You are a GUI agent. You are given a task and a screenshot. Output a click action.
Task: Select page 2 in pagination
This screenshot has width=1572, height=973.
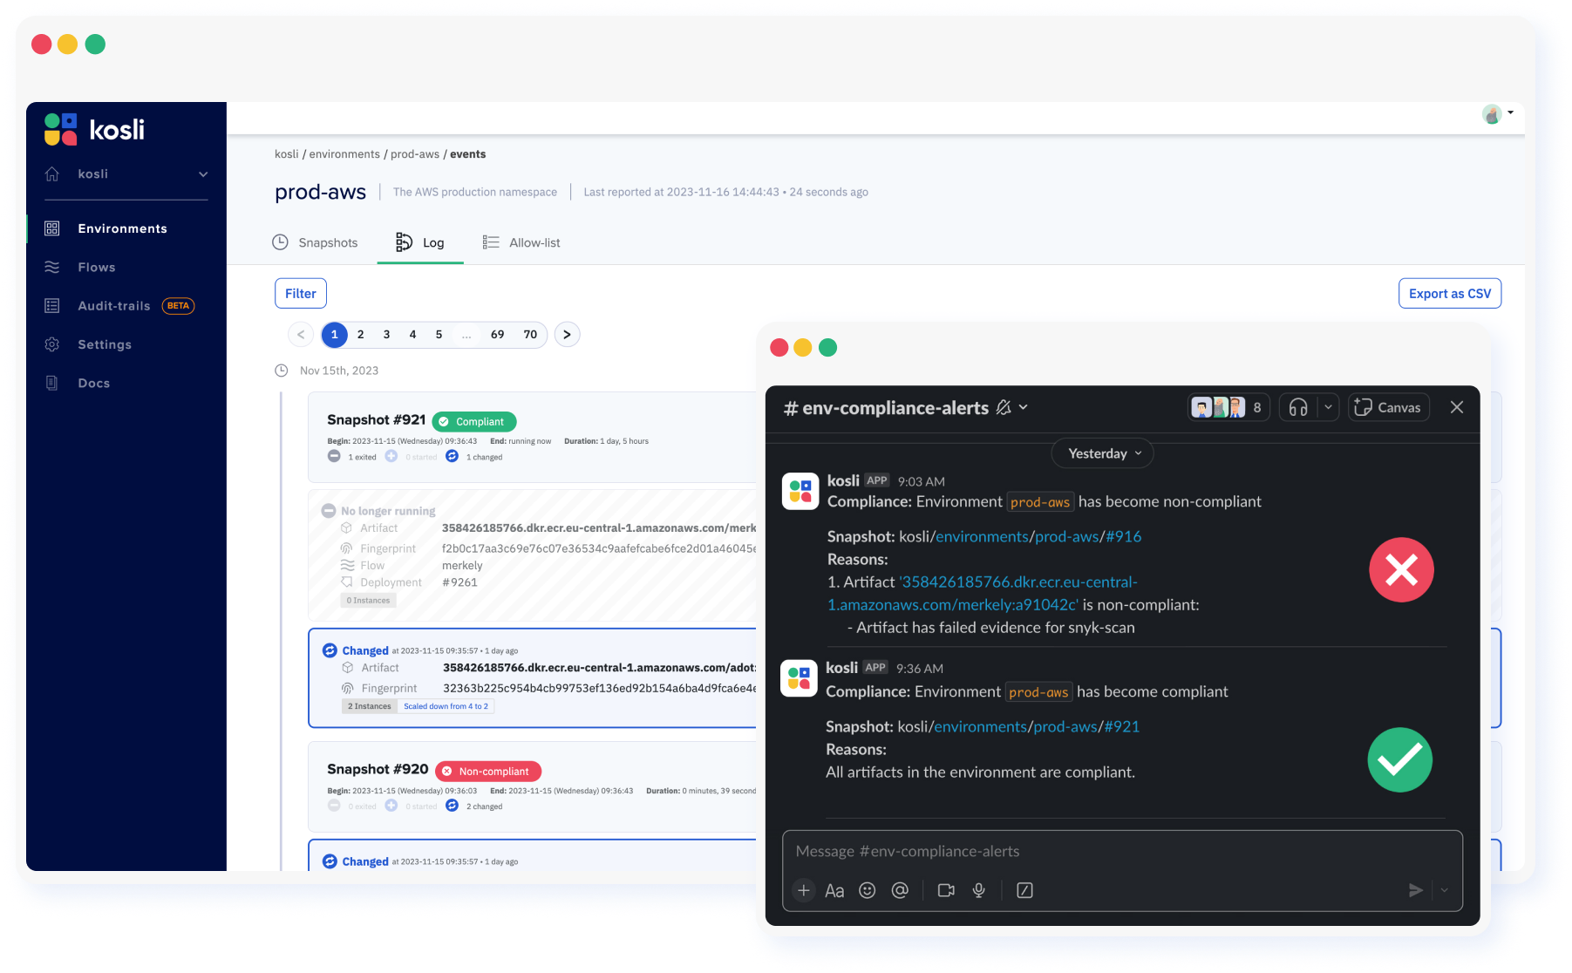pos(361,335)
